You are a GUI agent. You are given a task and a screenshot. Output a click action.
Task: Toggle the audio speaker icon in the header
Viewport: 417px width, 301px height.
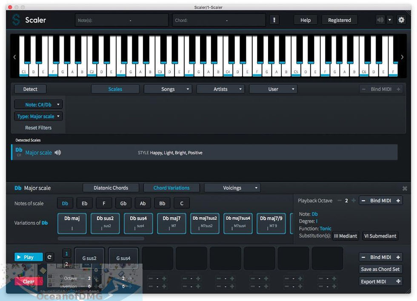tap(380, 20)
